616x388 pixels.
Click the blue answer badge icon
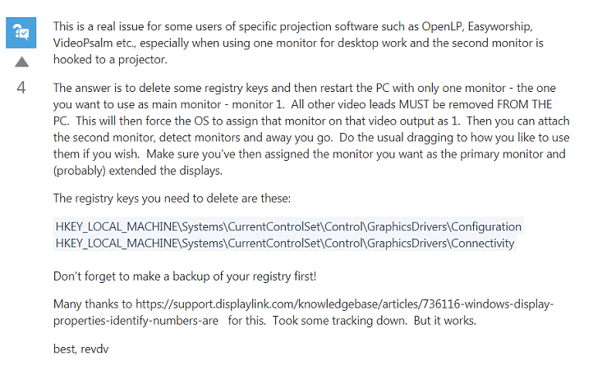pyautogui.click(x=21, y=33)
